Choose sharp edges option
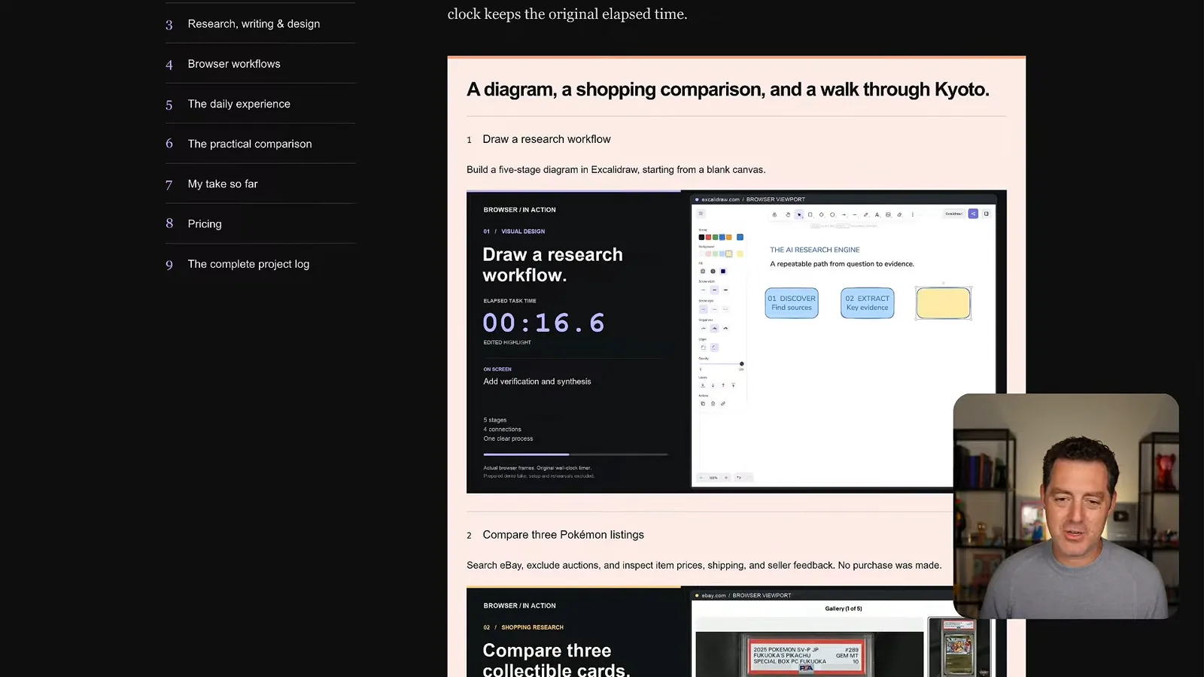Viewport: 1204px width, 677px height. (x=703, y=348)
